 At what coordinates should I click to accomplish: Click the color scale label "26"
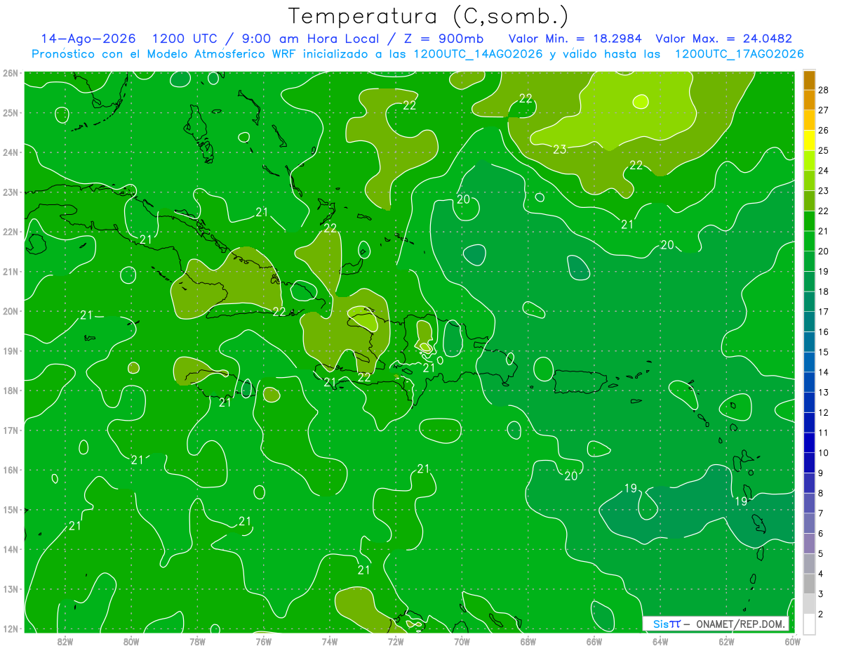point(823,131)
